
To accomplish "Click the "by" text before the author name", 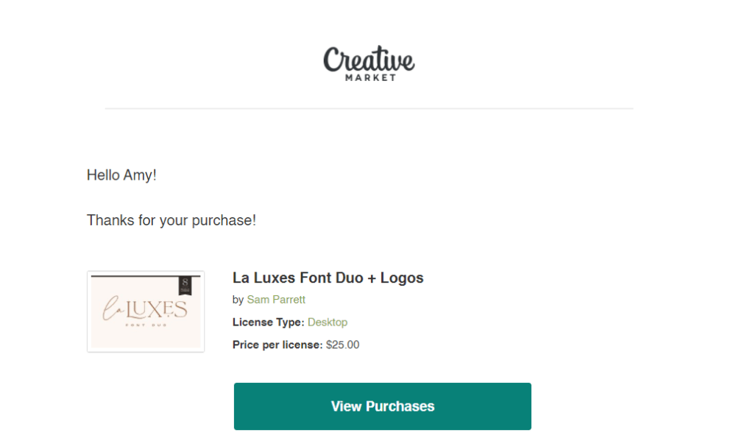I will coord(238,300).
